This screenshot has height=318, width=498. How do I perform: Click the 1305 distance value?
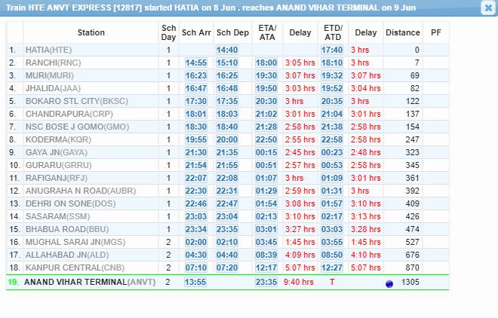point(410,282)
